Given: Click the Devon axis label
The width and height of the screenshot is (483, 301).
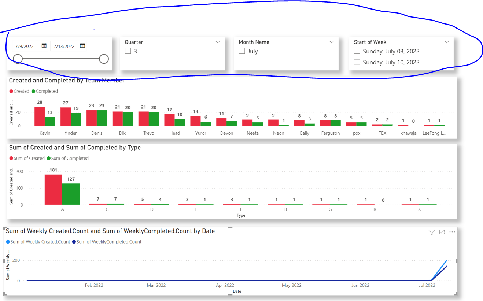Looking at the screenshot, I should (x=226, y=133).
